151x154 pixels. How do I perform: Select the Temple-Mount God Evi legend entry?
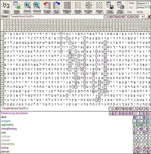pos(15,108)
